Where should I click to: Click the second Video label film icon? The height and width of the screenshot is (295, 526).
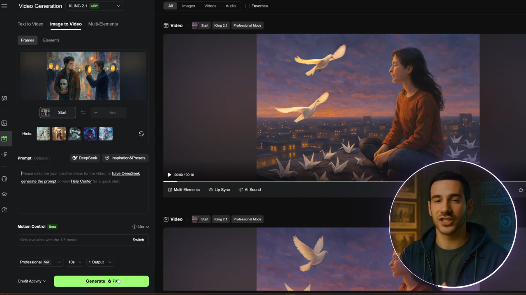tap(166, 219)
